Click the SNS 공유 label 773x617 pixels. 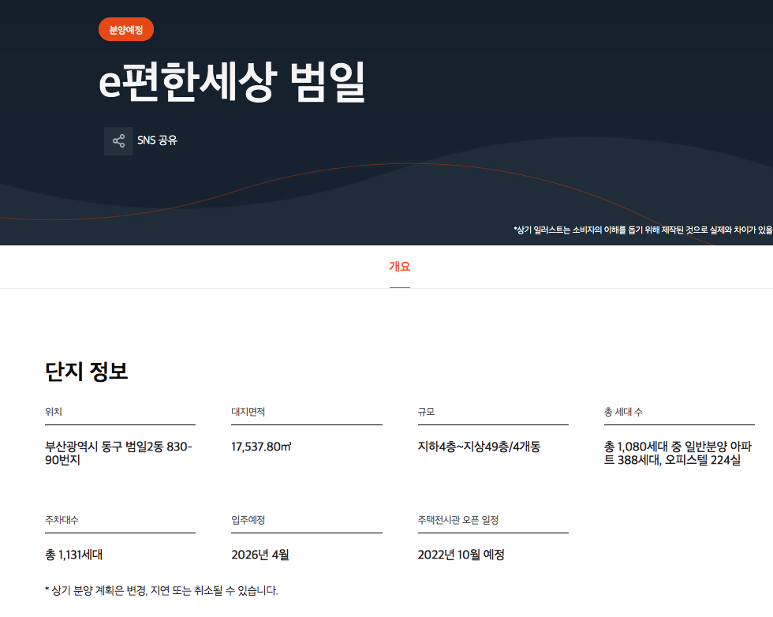coord(157,140)
